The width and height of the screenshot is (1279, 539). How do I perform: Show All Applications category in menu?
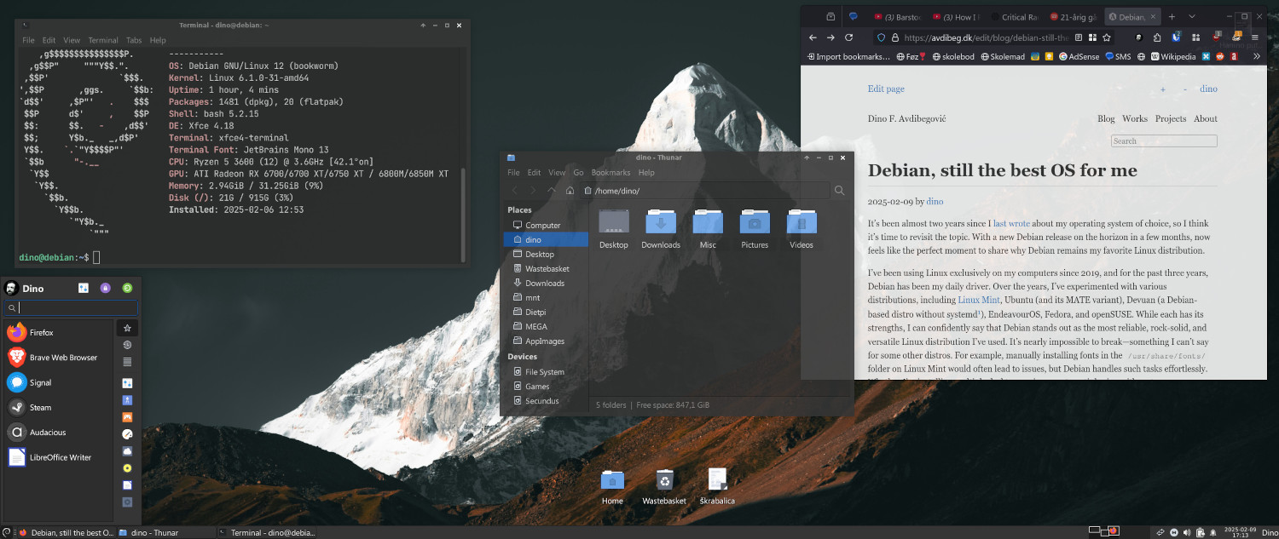(127, 362)
